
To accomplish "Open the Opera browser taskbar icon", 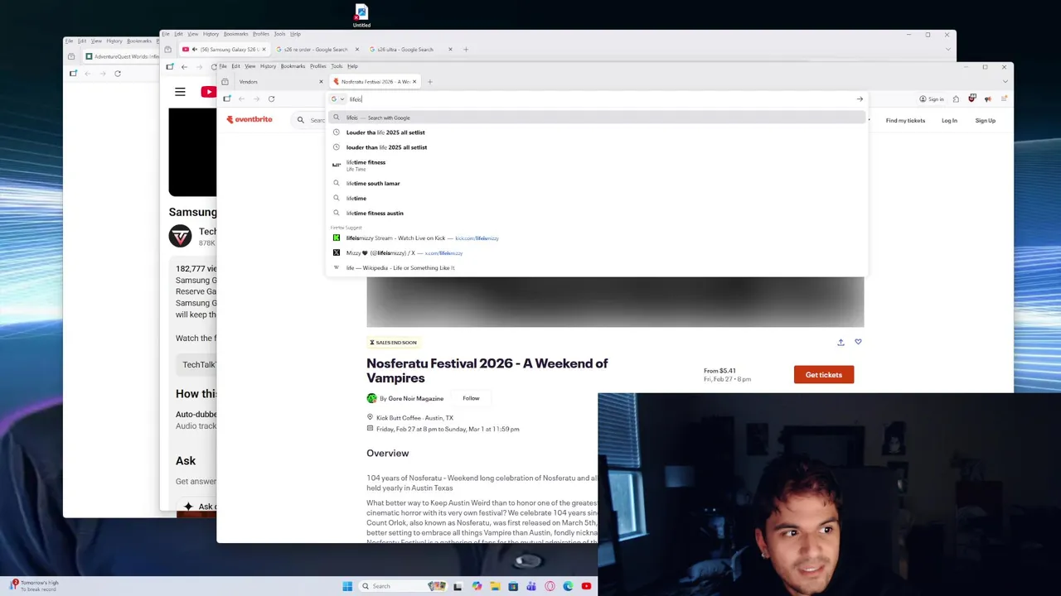I will point(550,586).
